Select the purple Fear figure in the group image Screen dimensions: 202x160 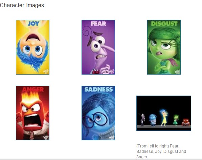click(142, 120)
